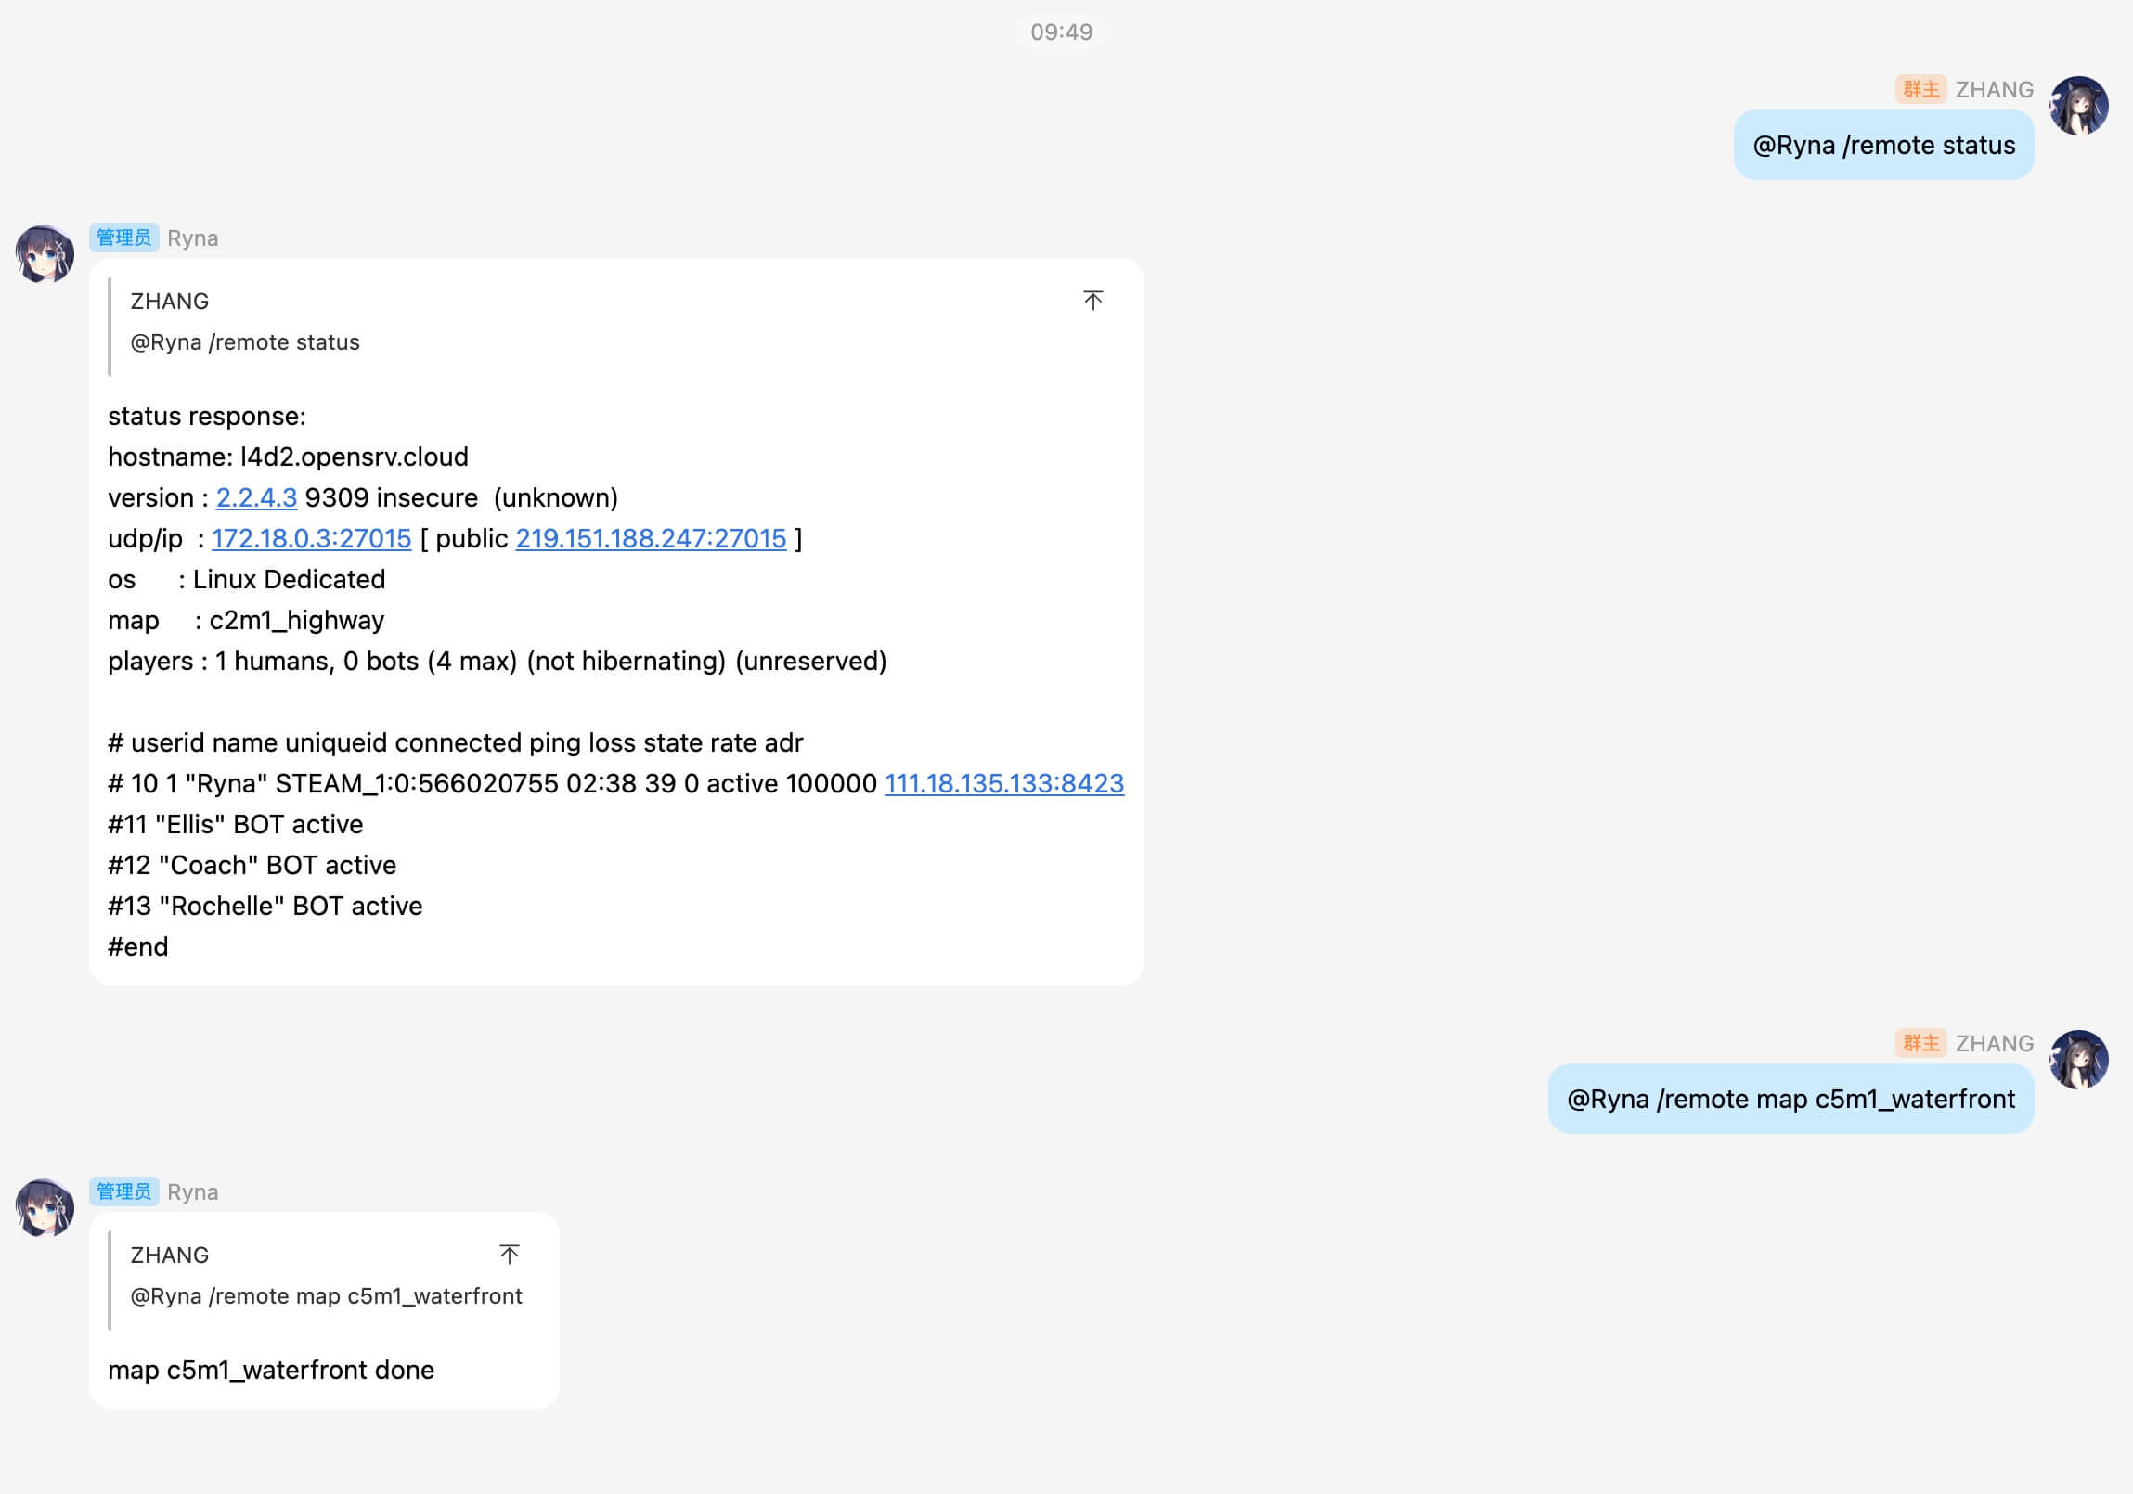Click the 群主 badge on first ZHANG message
Image resolution: width=2133 pixels, height=1494 pixels.
click(1920, 89)
